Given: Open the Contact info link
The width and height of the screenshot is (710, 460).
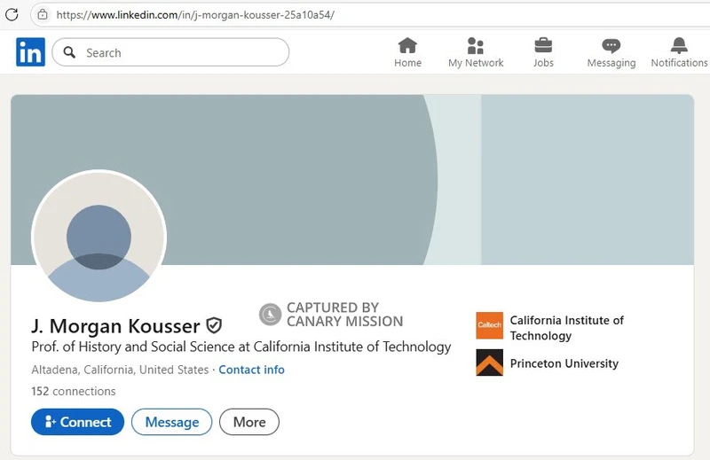Looking at the screenshot, I should click(252, 370).
